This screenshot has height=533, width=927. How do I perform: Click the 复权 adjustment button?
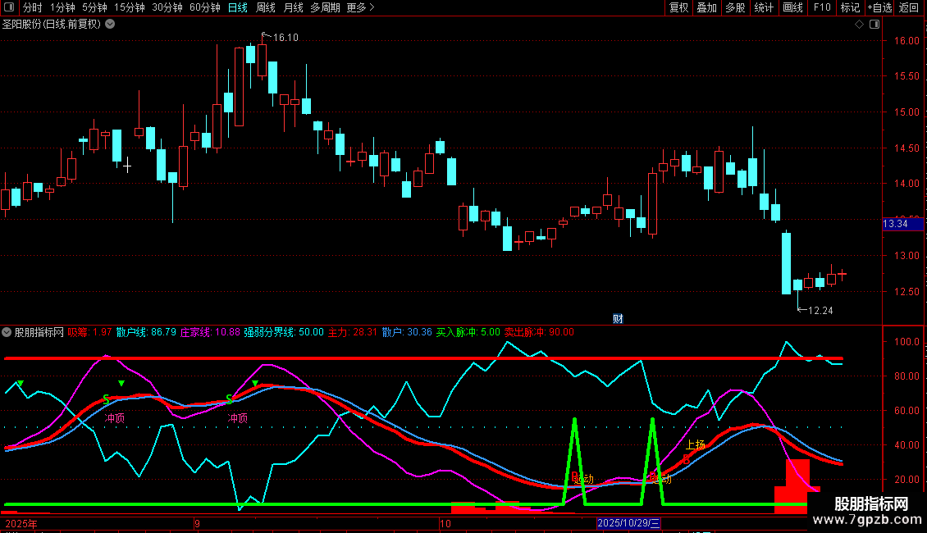pos(678,7)
